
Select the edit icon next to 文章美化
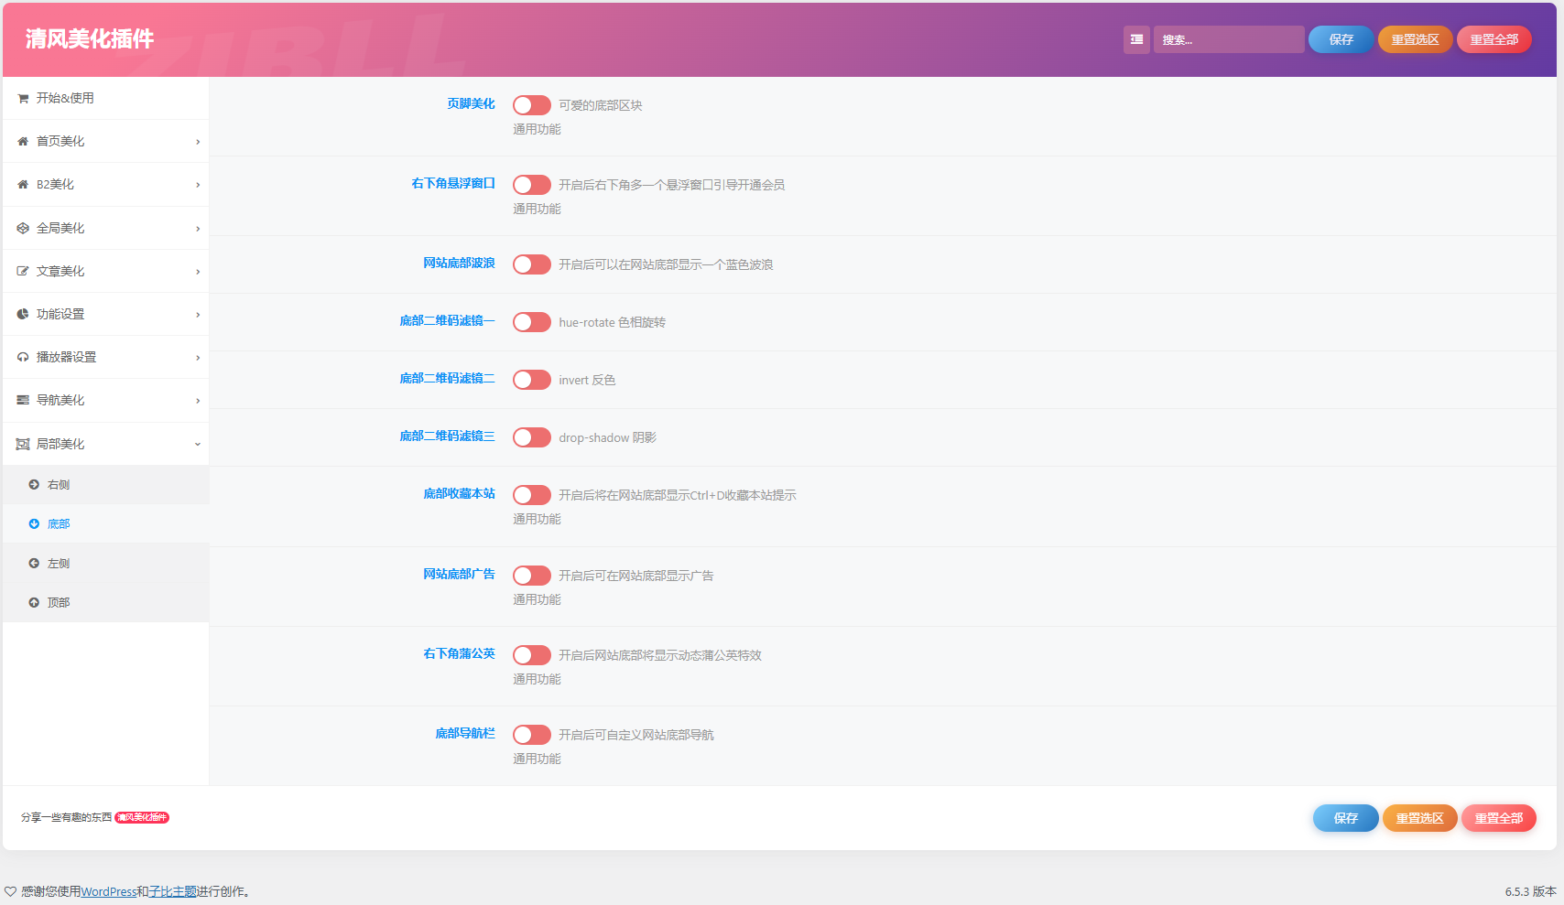(23, 271)
